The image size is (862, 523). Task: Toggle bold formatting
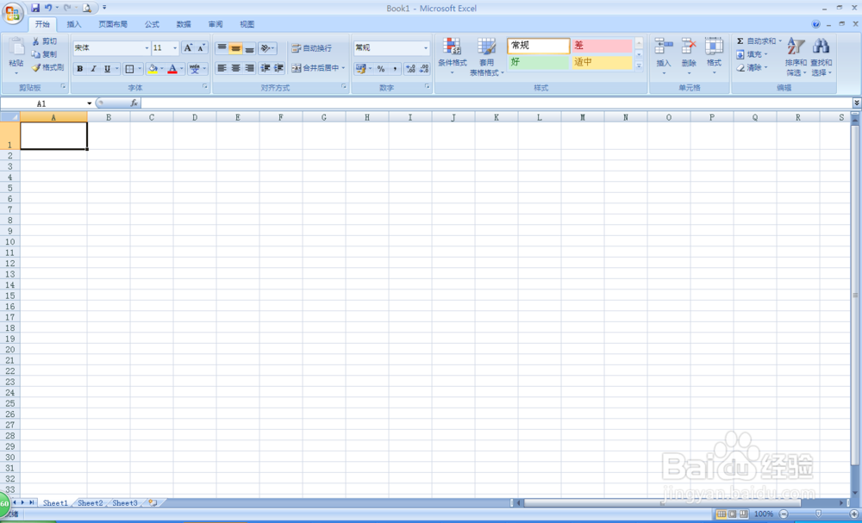coord(79,69)
